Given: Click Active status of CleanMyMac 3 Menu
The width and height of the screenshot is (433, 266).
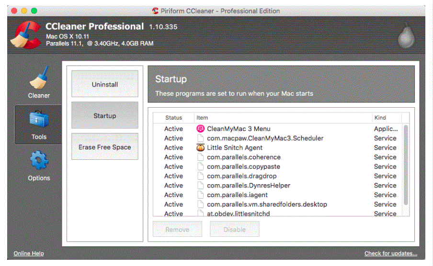Looking at the screenshot, I should pos(173,129).
